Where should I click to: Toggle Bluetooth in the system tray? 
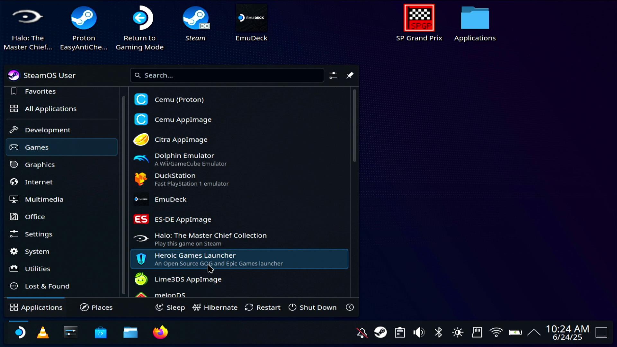pos(438,332)
